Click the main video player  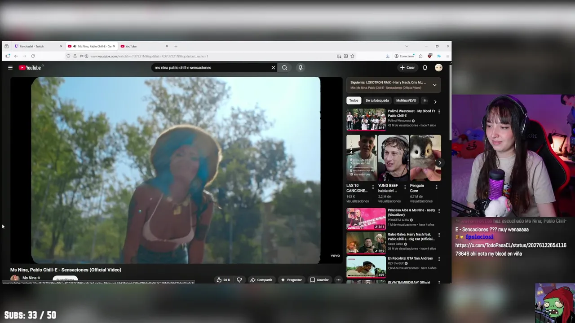tap(176, 170)
